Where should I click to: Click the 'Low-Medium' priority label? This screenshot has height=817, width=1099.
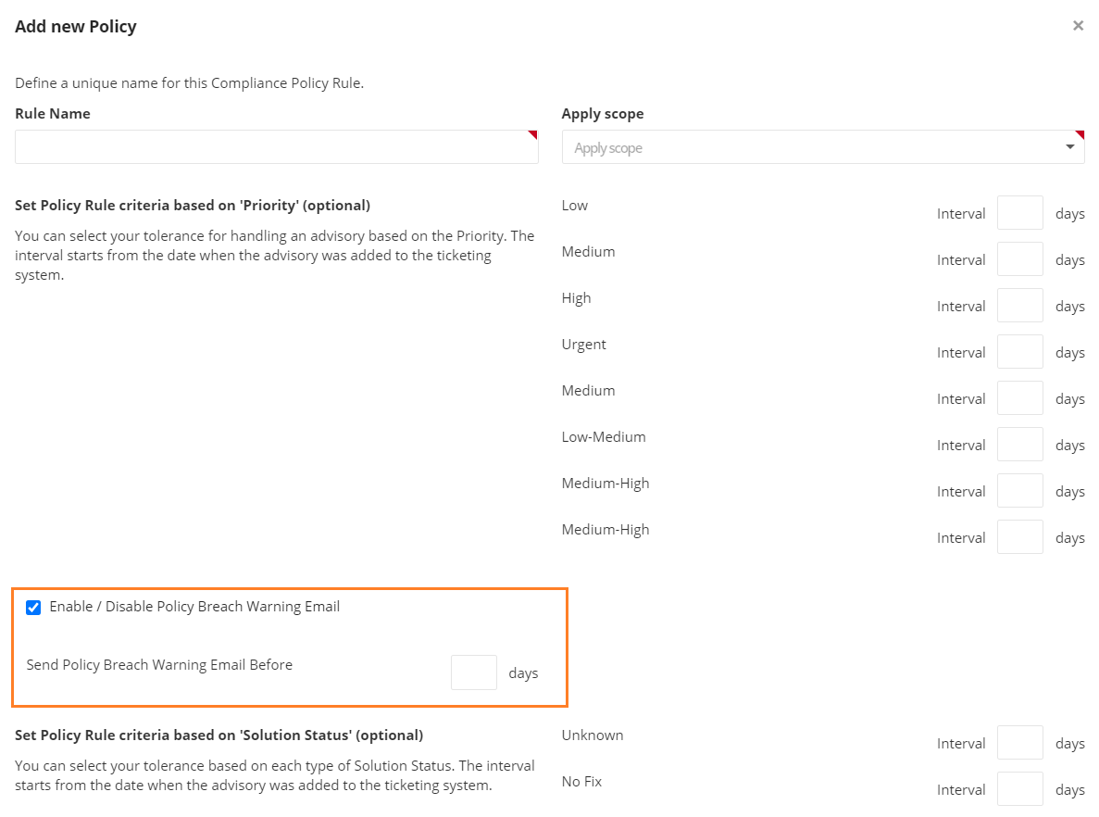click(x=604, y=437)
